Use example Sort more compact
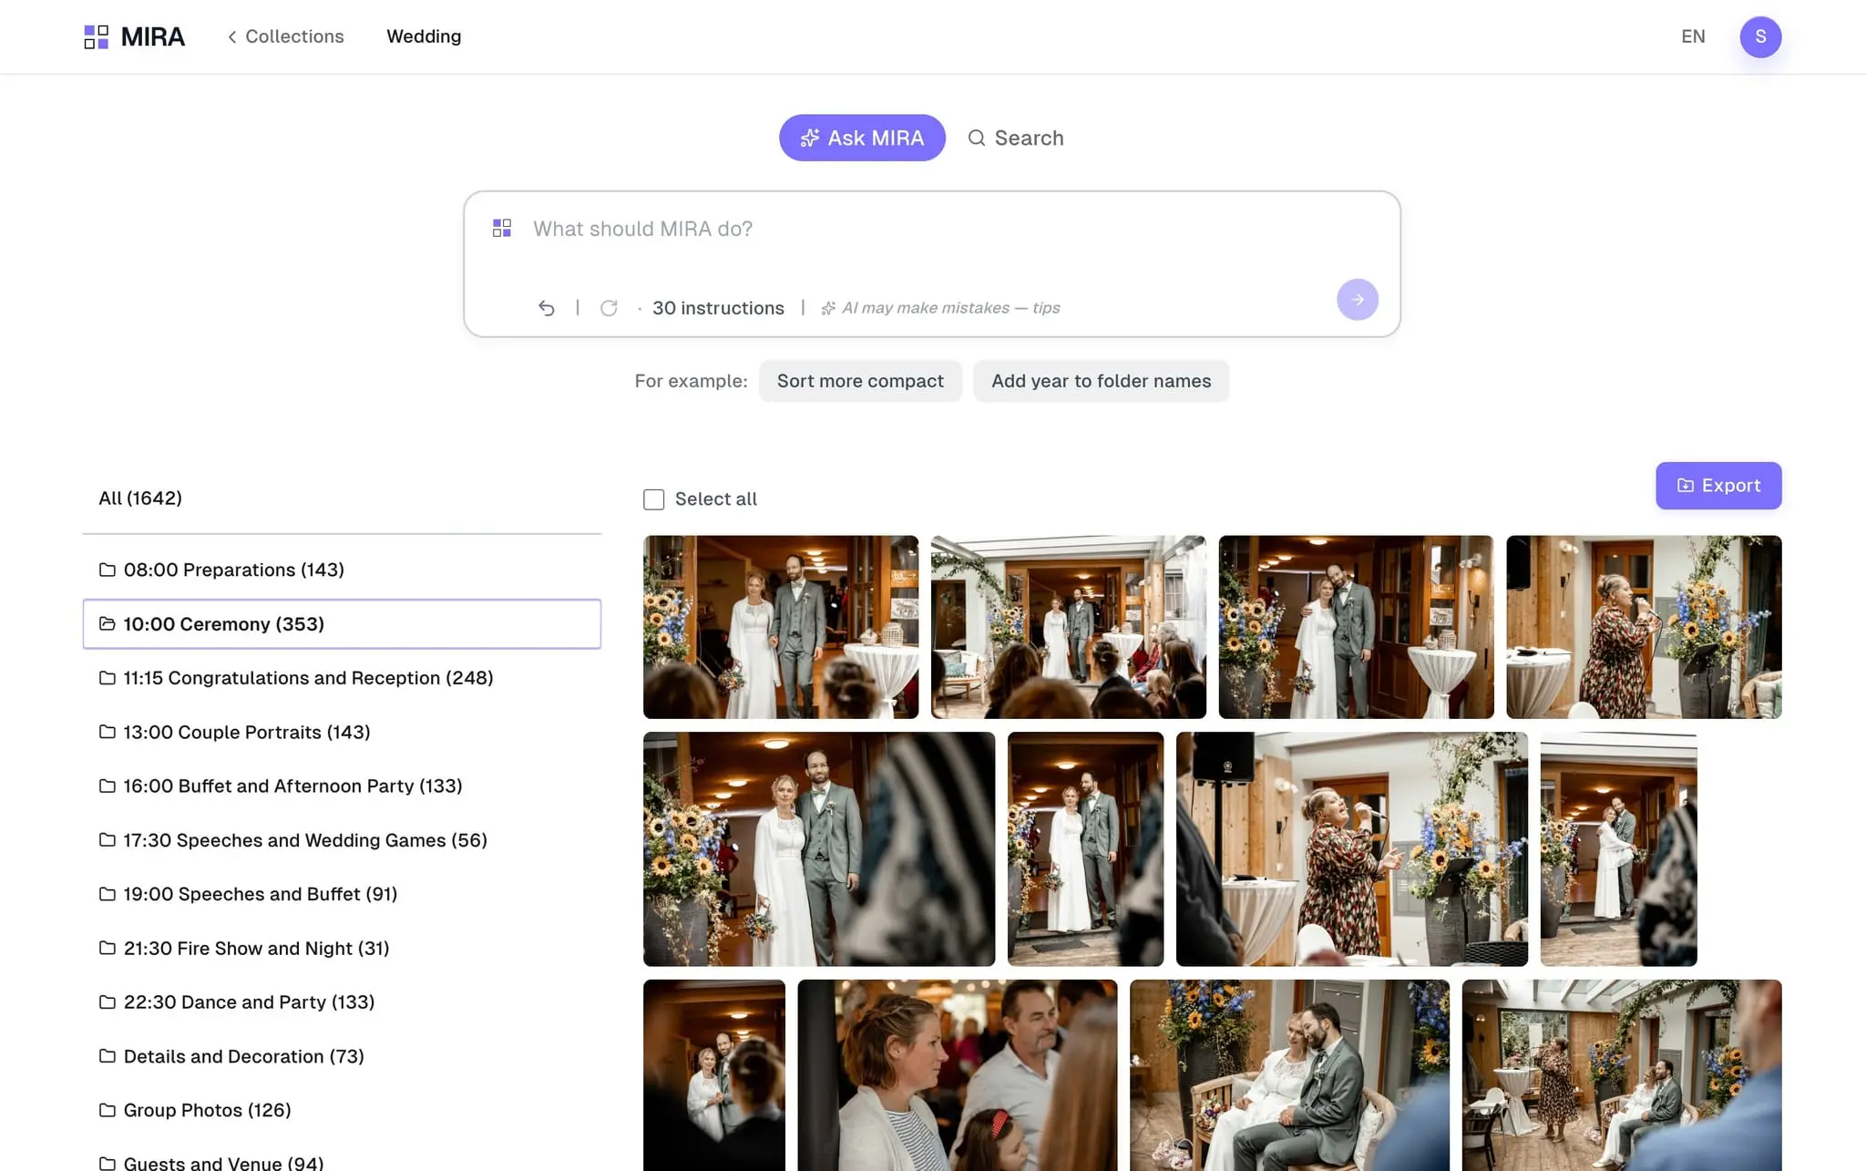This screenshot has height=1171, width=1866. [860, 381]
